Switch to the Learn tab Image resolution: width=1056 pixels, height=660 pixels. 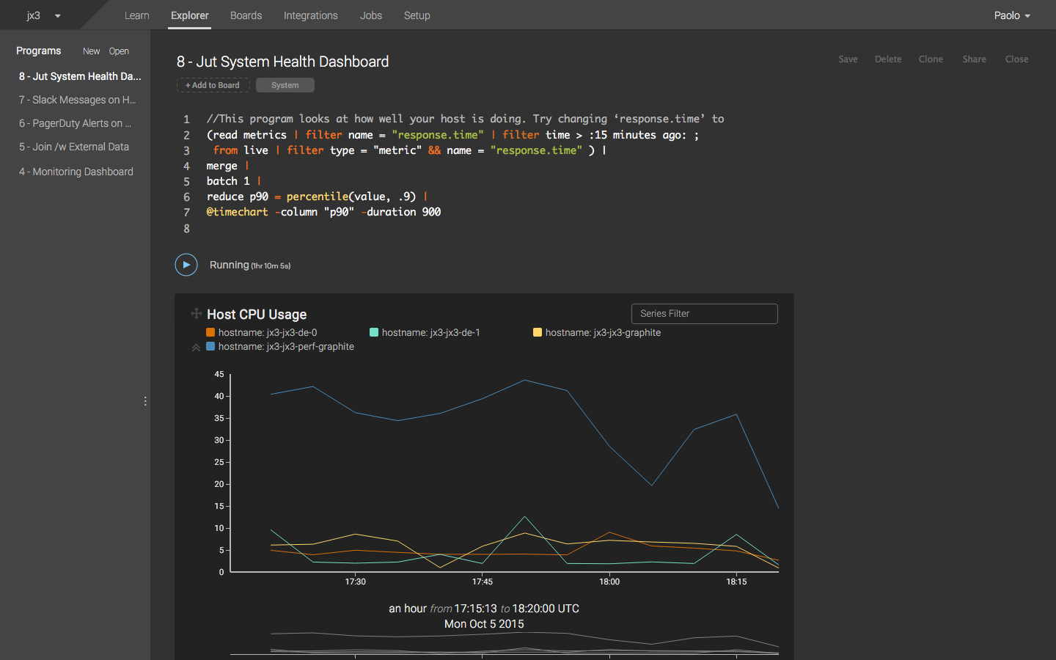pyautogui.click(x=136, y=15)
